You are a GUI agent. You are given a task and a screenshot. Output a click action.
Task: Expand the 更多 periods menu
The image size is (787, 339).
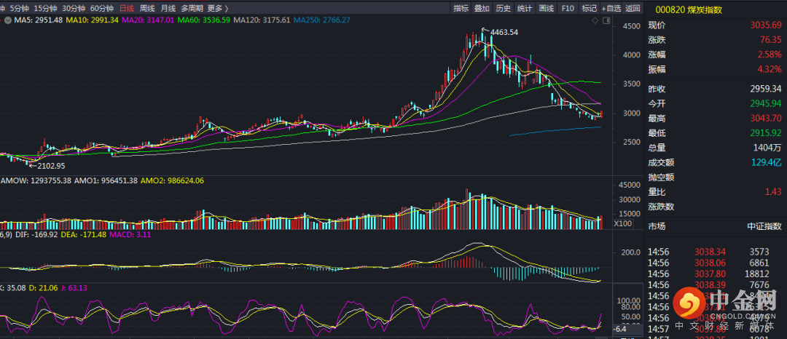pos(217,9)
